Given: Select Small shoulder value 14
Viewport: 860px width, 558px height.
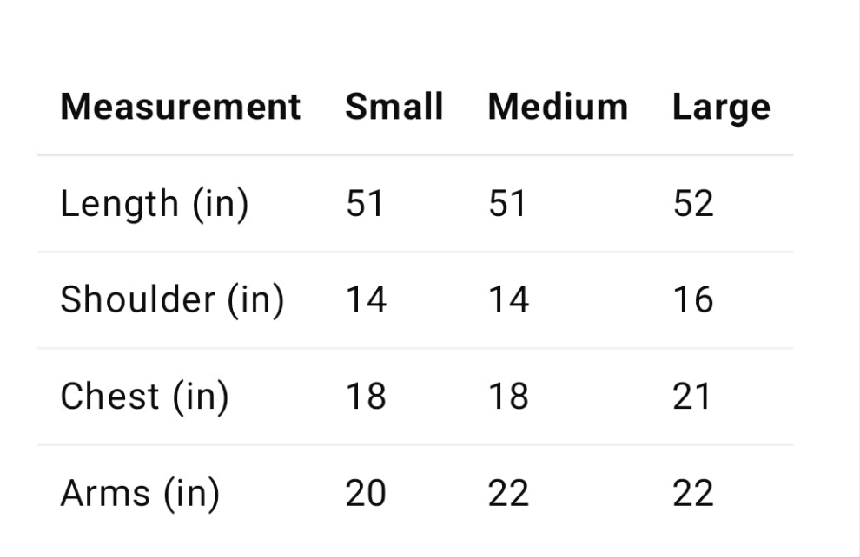Looking at the screenshot, I should [366, 300].
